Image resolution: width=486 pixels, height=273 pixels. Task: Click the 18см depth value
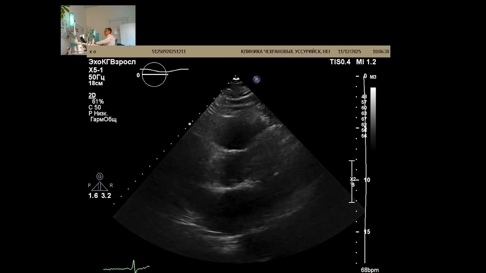[96, 83]
